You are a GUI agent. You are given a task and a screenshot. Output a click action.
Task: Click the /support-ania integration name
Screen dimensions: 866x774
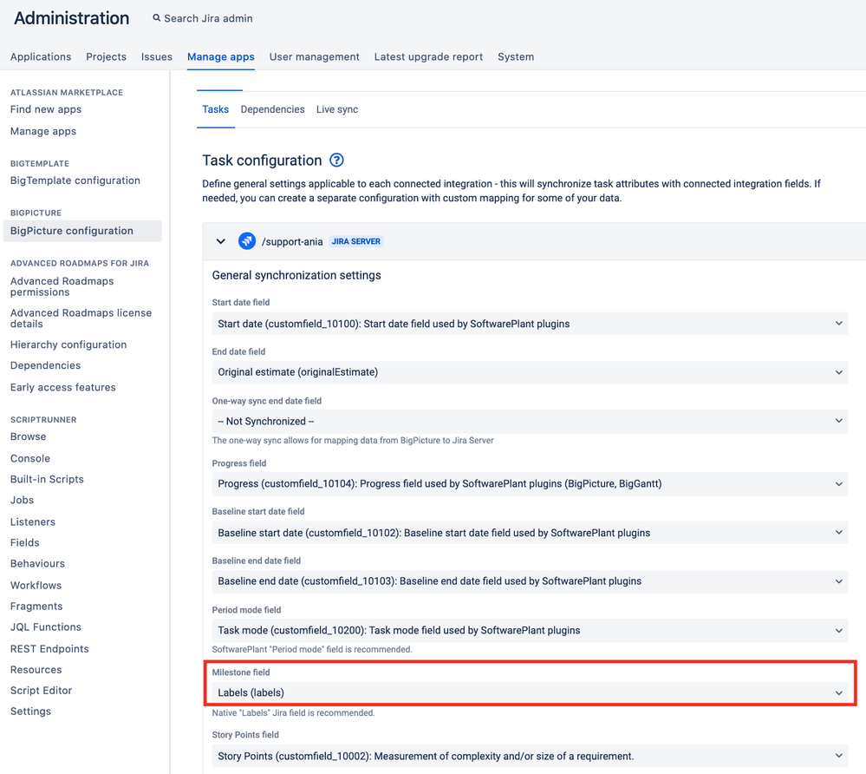click(x=292, y=241)
